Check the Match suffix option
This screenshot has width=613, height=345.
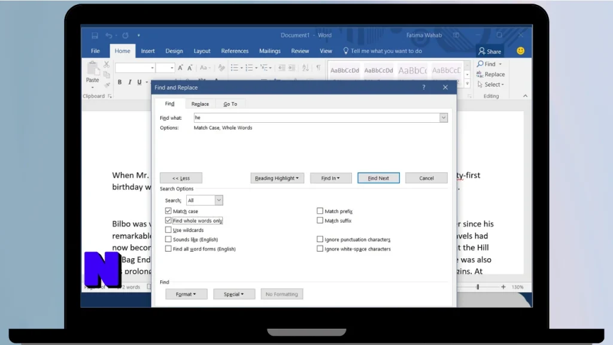pos(320,220)
